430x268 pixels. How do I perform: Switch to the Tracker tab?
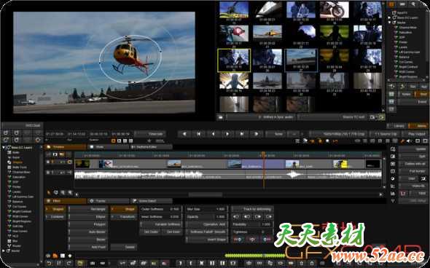point(108,201)
